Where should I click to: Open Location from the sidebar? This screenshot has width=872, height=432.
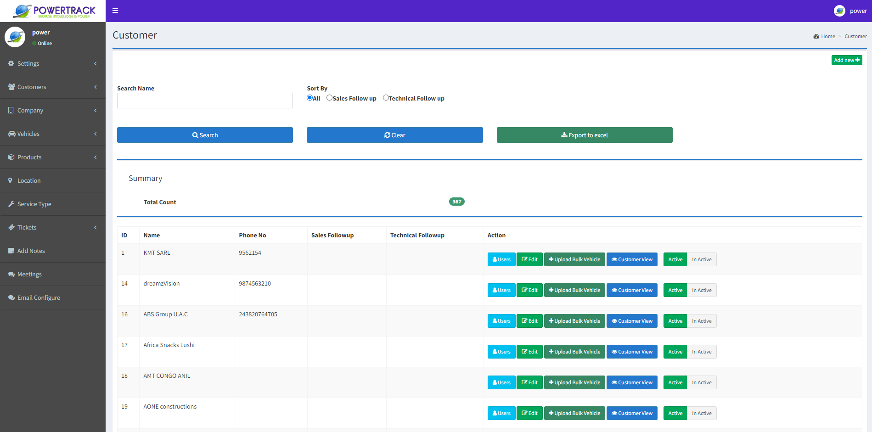tap(29, 180)
